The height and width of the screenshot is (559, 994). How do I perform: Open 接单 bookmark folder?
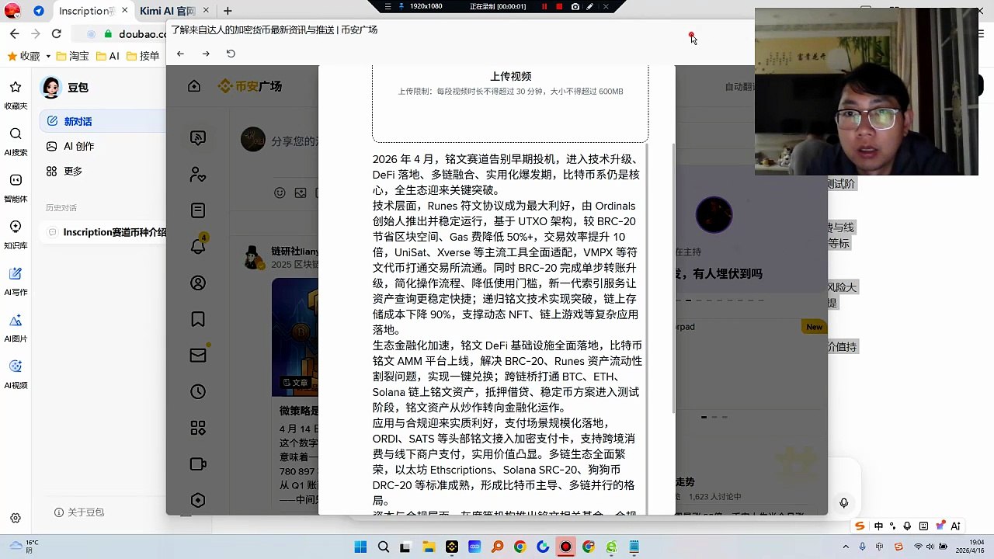pyautogui.click(x=142, y=56)
